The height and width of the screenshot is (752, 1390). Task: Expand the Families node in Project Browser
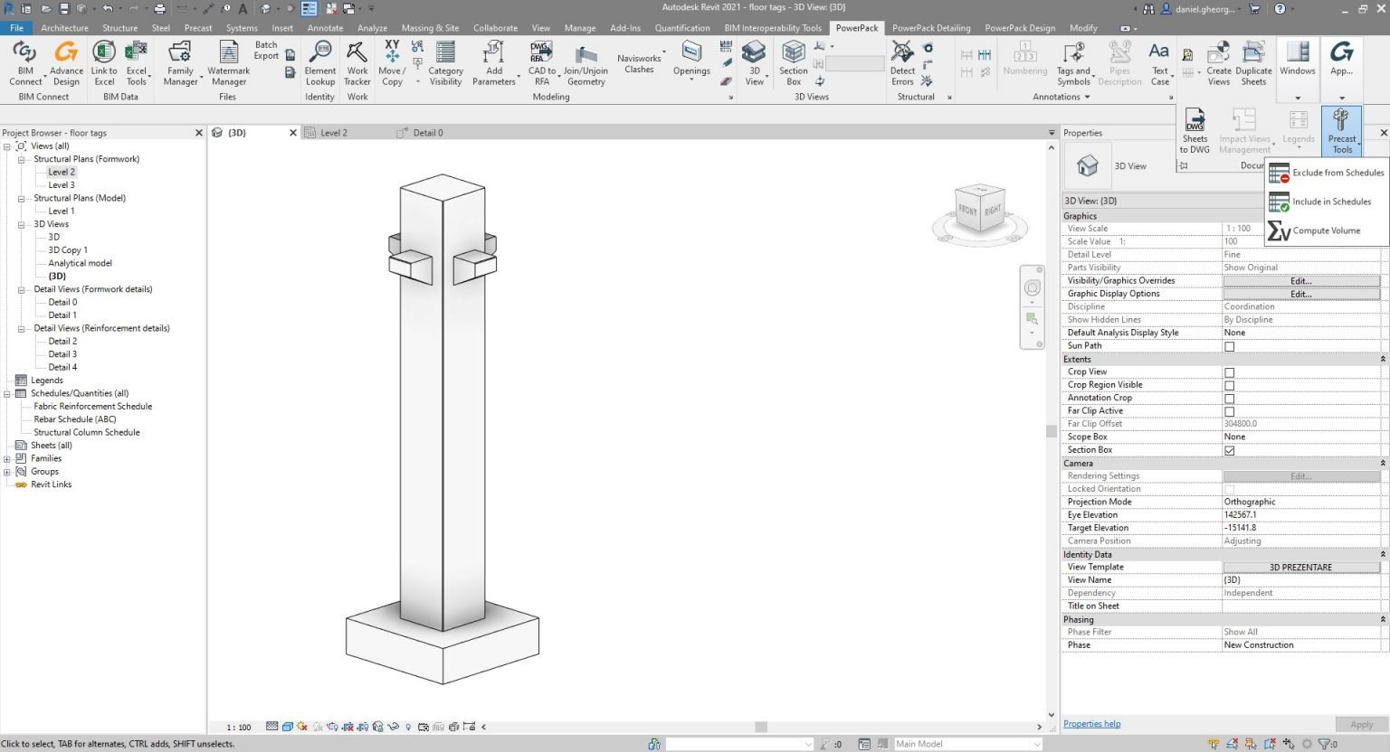pos(7,458)
